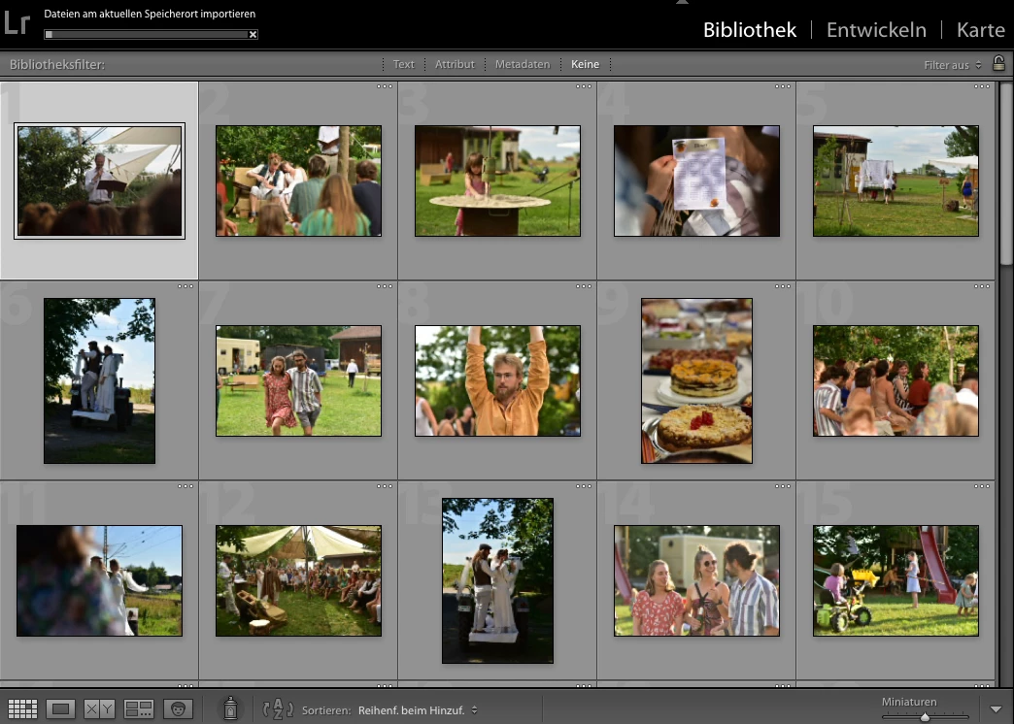Open Filter aus preset dropdown
The width and height of the screenshot is (1014, 724).
pyautogui.click(x=953, y=65)
